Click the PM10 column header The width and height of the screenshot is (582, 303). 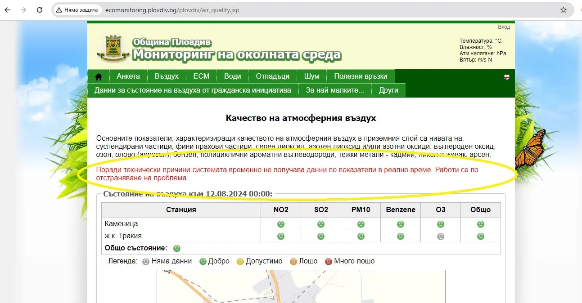tap(361, 210)
